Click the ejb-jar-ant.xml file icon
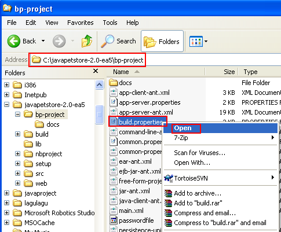 tap(114, 171)
